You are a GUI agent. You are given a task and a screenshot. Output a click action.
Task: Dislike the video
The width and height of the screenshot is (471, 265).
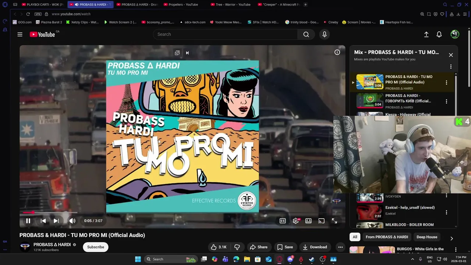tap(237, 247)
